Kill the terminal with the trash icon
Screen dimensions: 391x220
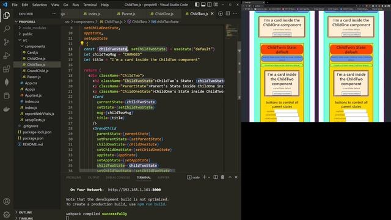(x=222, y=177)
